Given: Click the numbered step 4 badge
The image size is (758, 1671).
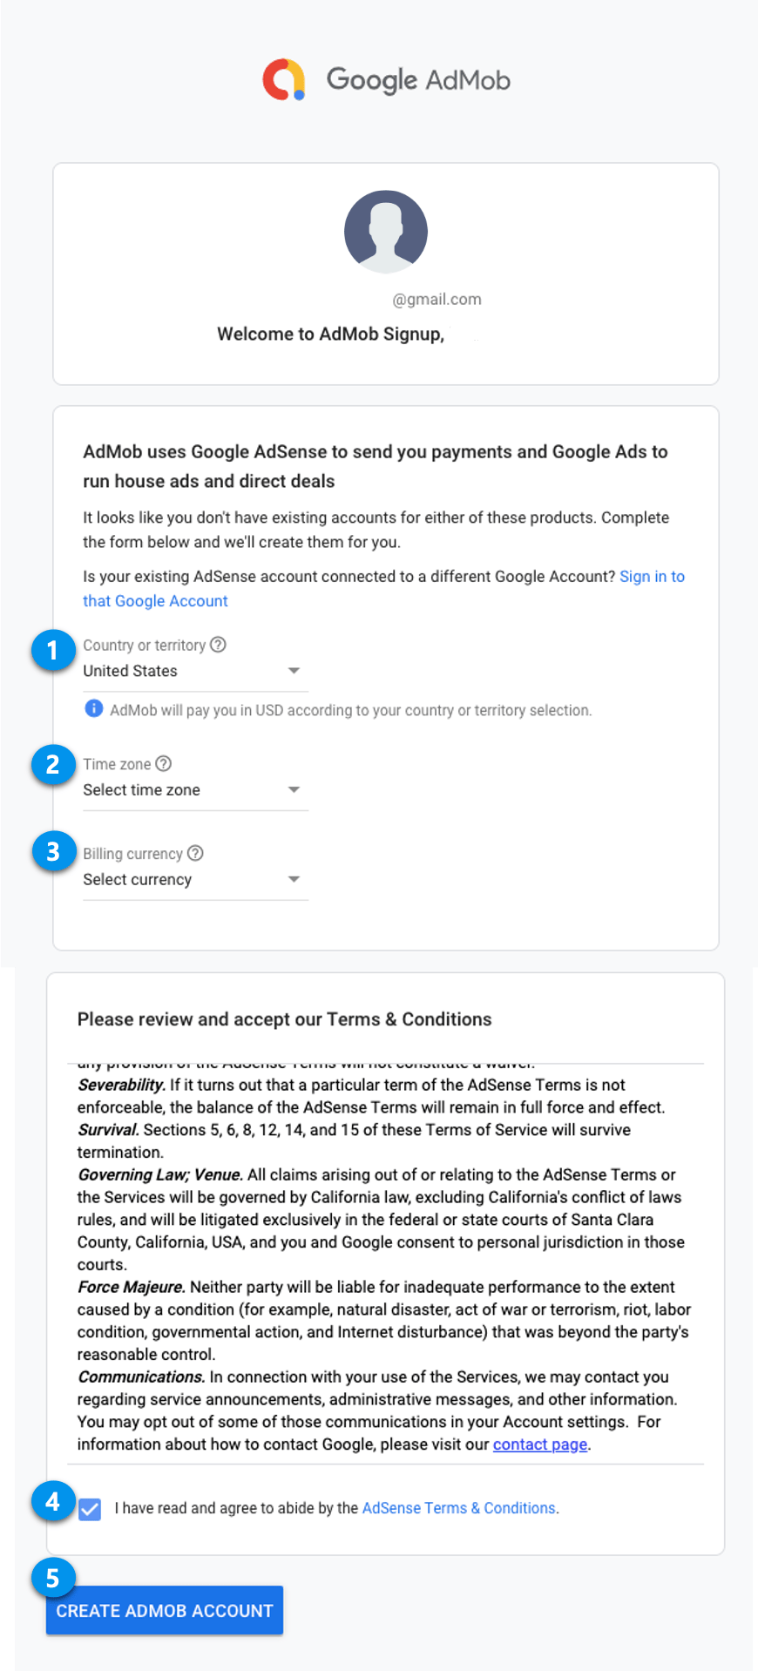Looking at the screenshot, I should click(x=52, y=1502).
